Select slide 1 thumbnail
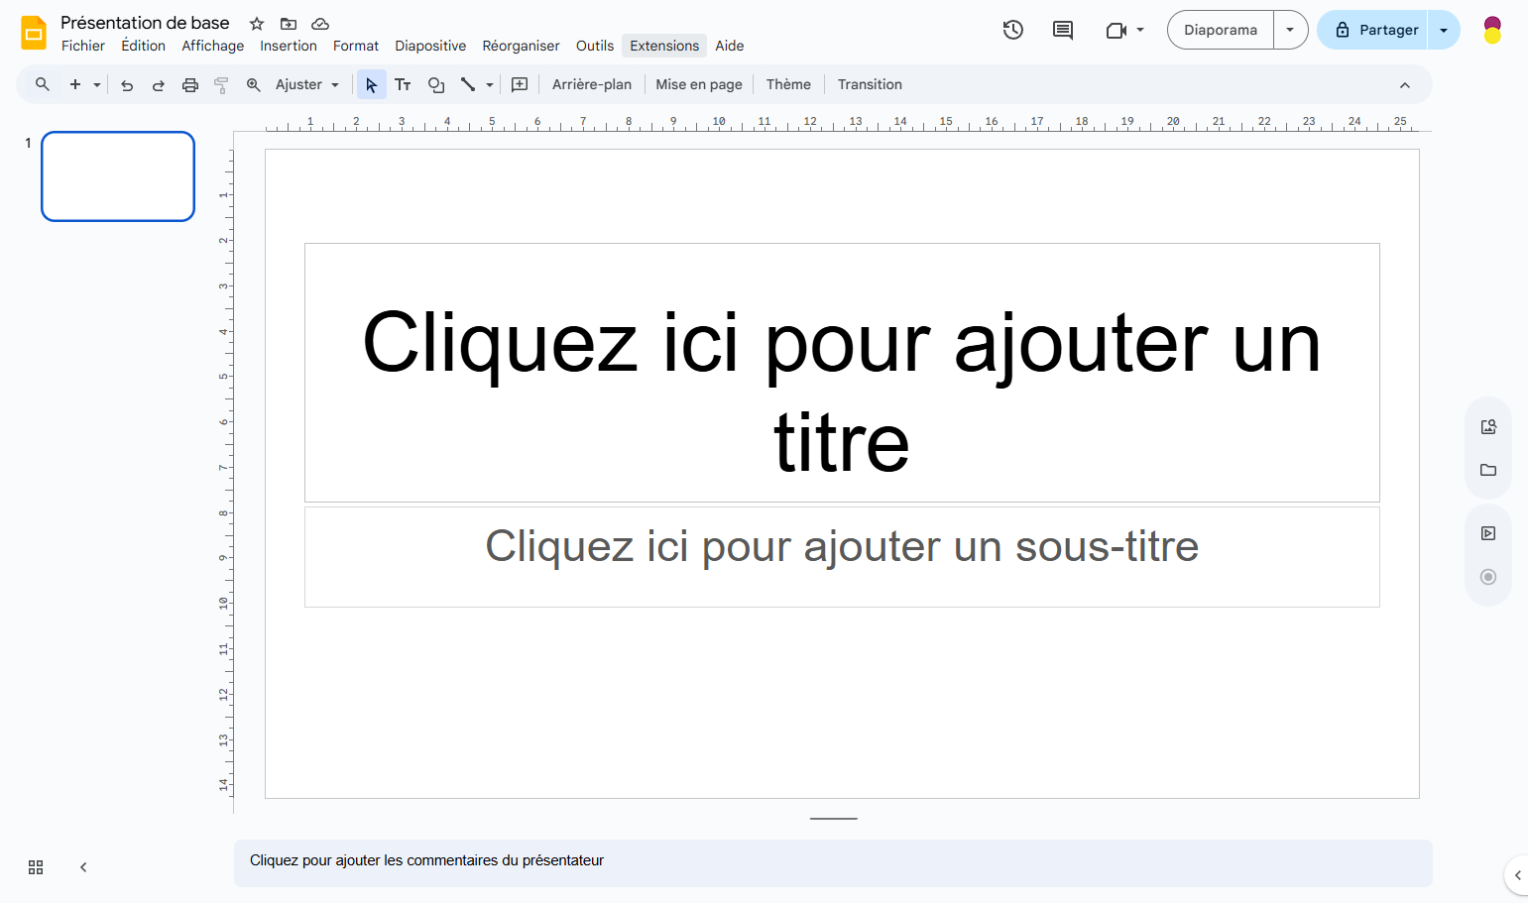1528x903 pixels. coord(118,176)
